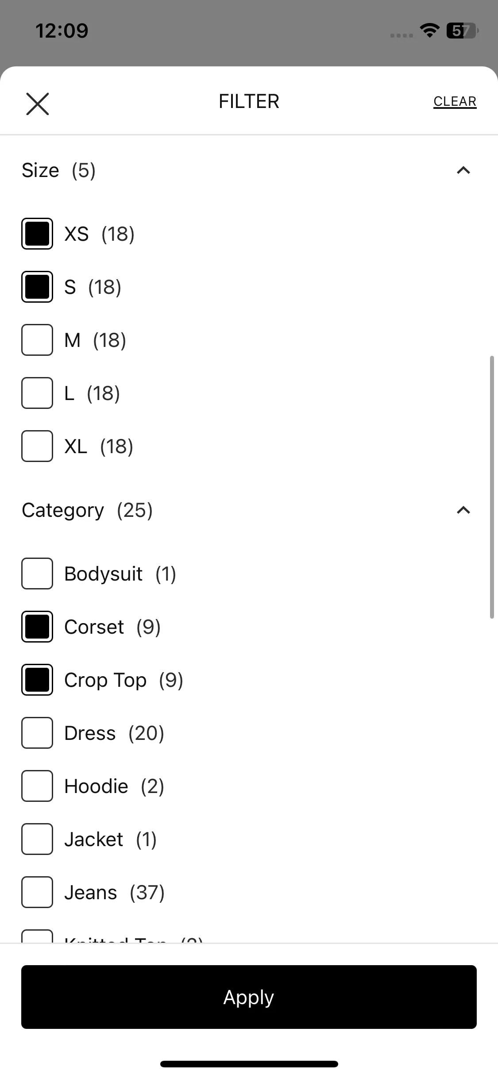Image resolution: width=498 pixels, height=1078 pixels.
Task: Enable the XL size filter
Action: pos(37,446)
